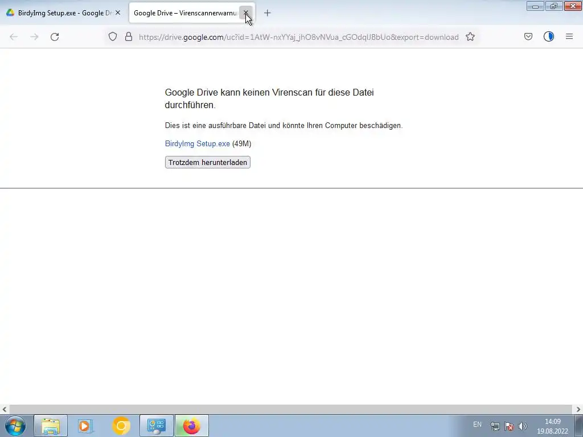Open Windows Explorer from the taskbar

click(51, 426)
